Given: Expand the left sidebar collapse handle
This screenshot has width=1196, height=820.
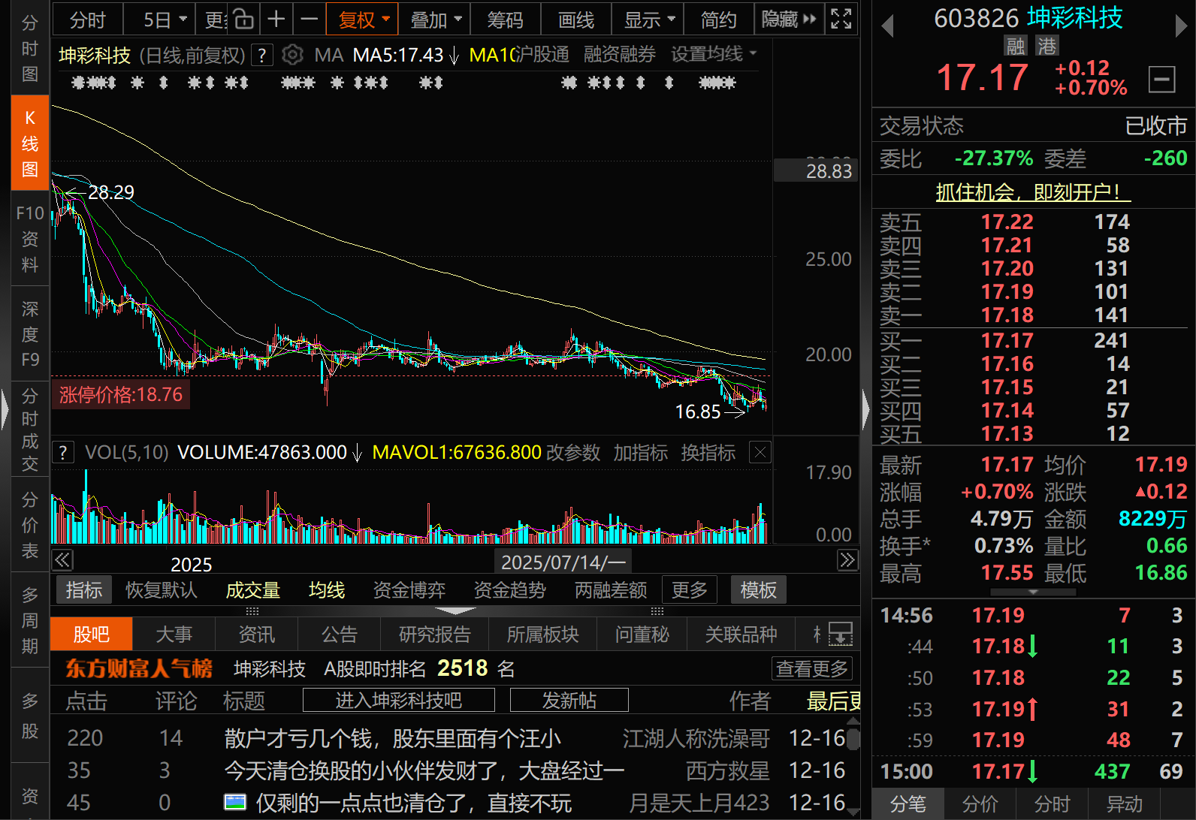Looking at the screenshot, I should click(x=5, y=411).
